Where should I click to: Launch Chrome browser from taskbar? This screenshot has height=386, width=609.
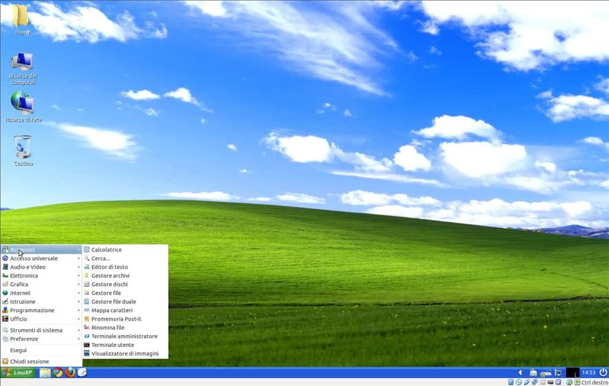coord(58,372)
